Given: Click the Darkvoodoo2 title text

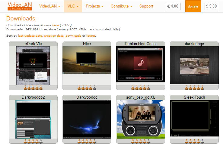Looking at the screenshot, I should [33, 97].
